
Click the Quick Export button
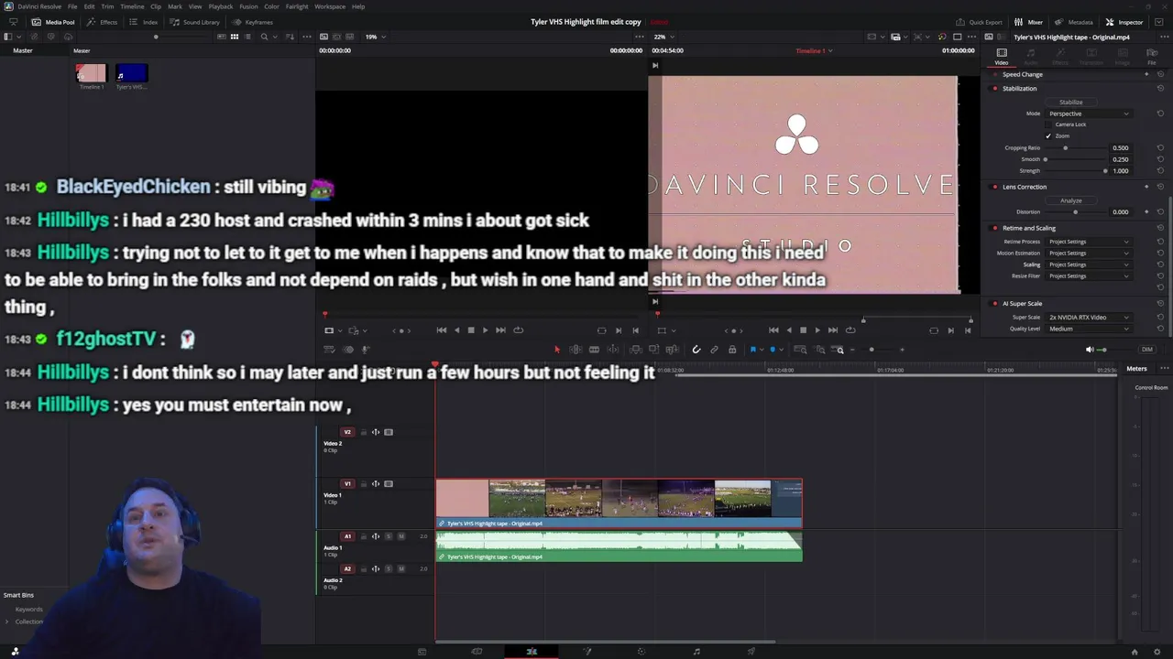(980, 22)
